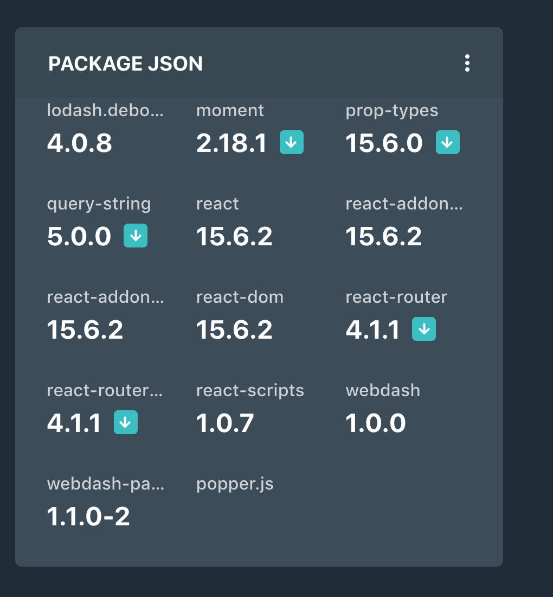Click the react-scripts version 1.0.7
553x597 pixels.
click(226, 423)
